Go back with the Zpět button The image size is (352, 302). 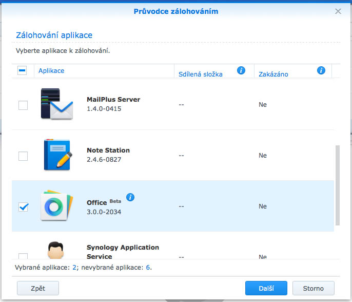[x=38, y=288]
